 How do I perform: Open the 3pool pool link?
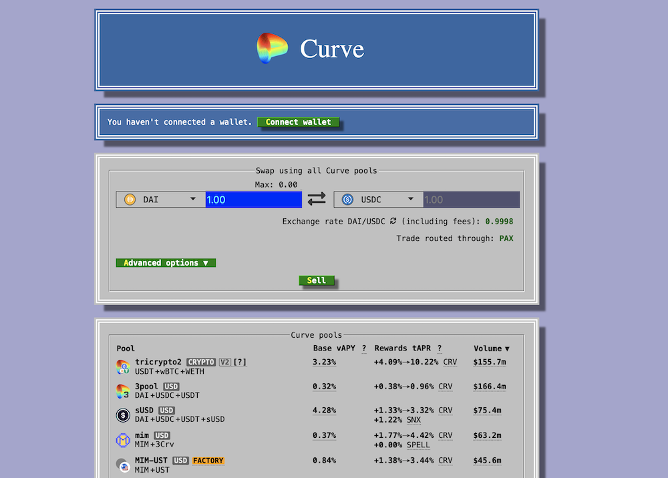[x=146, y=386]
